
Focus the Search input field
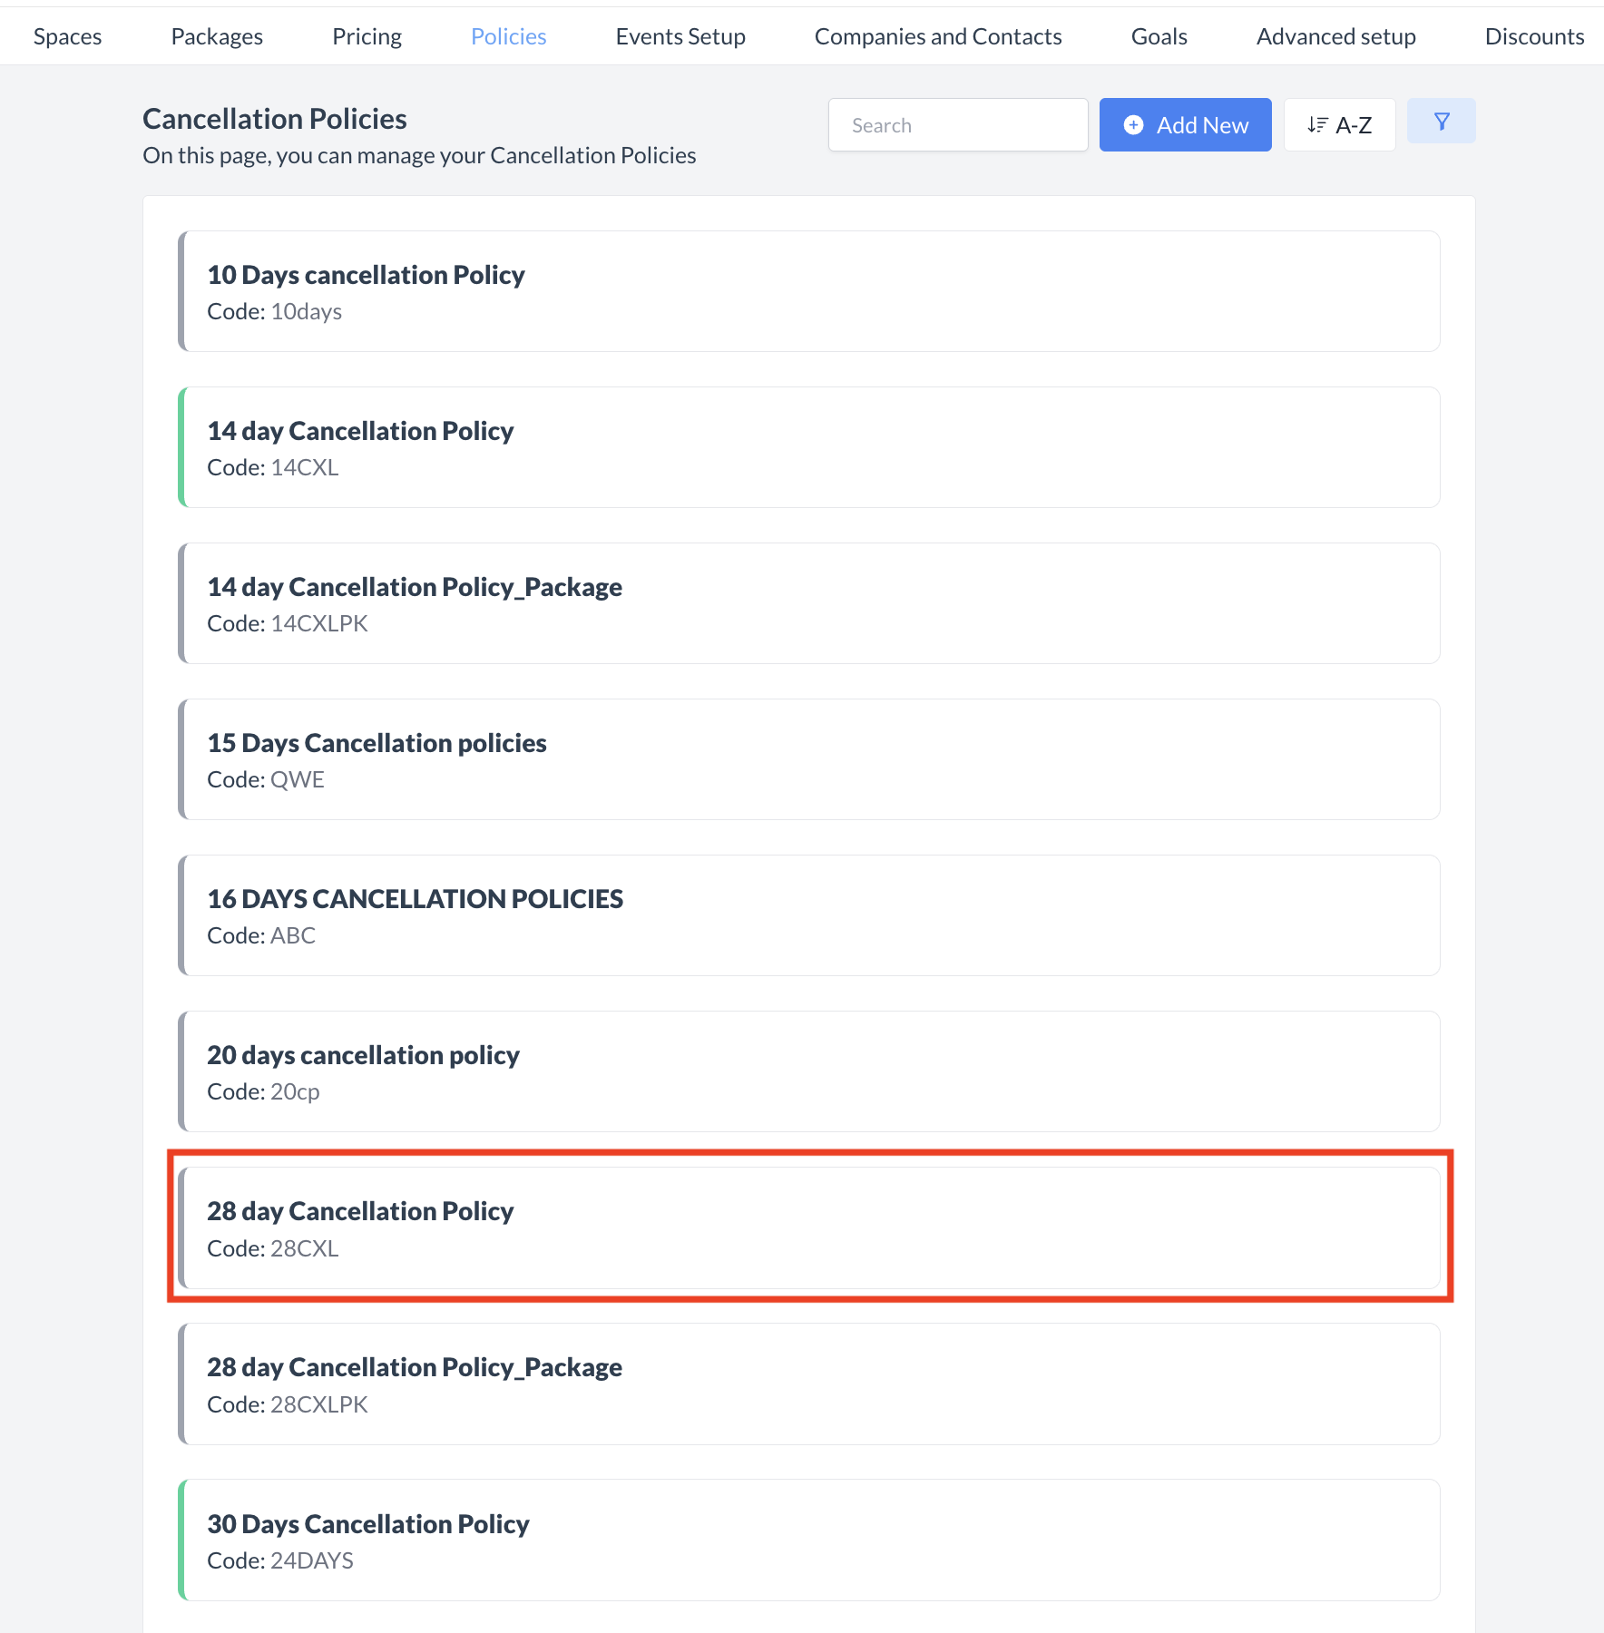[x=957, y=125]
